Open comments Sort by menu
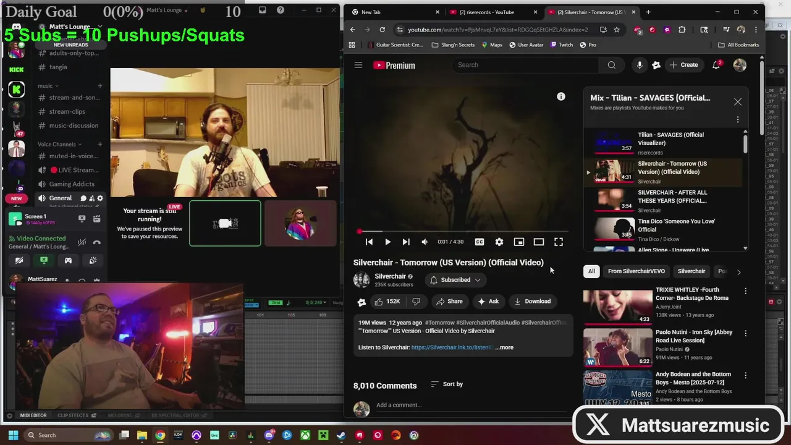Screen dimensions: 791x445 [447, 384]
